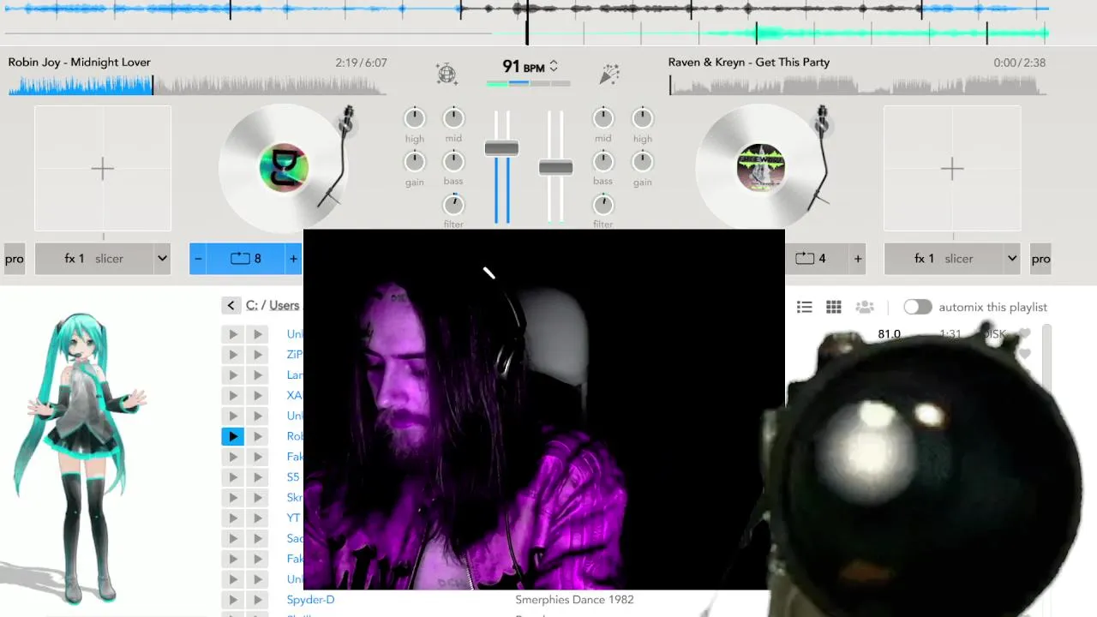
Task: Click the right deck gain knob
Action: [643, 161]
